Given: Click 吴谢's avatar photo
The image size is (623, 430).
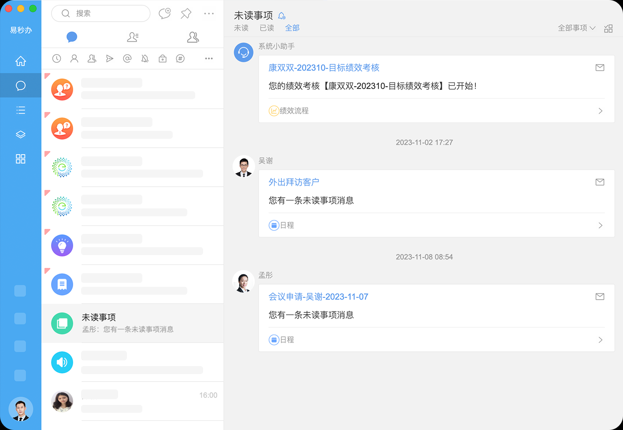Looking at the screenshot, I should (244, 167).
